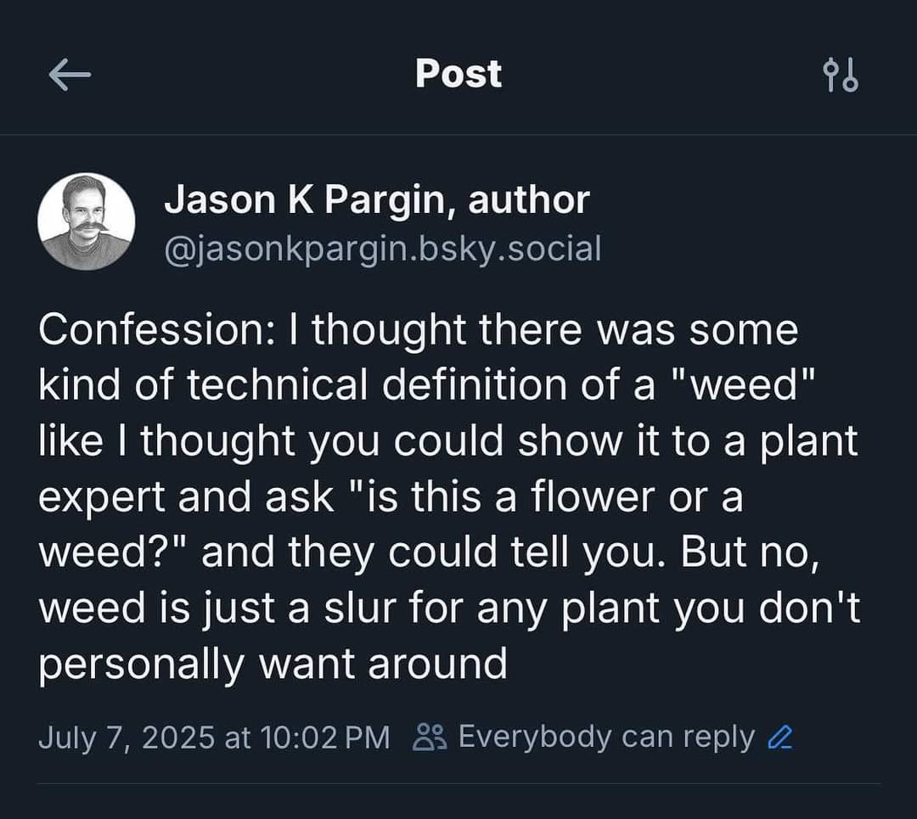The height and width of the screenshot is (819, 917).
Task: Click the people icon before "Everybody can reply"
Action: 426,738
